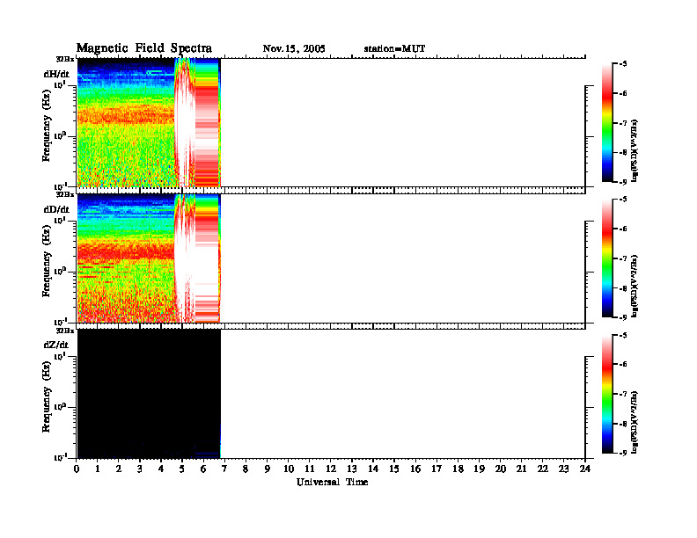The height and width of the screenshot is (538, 697).
Task: Click the 10⁰ frequency tick of dZ/dt panel
Action: [61, 407]
